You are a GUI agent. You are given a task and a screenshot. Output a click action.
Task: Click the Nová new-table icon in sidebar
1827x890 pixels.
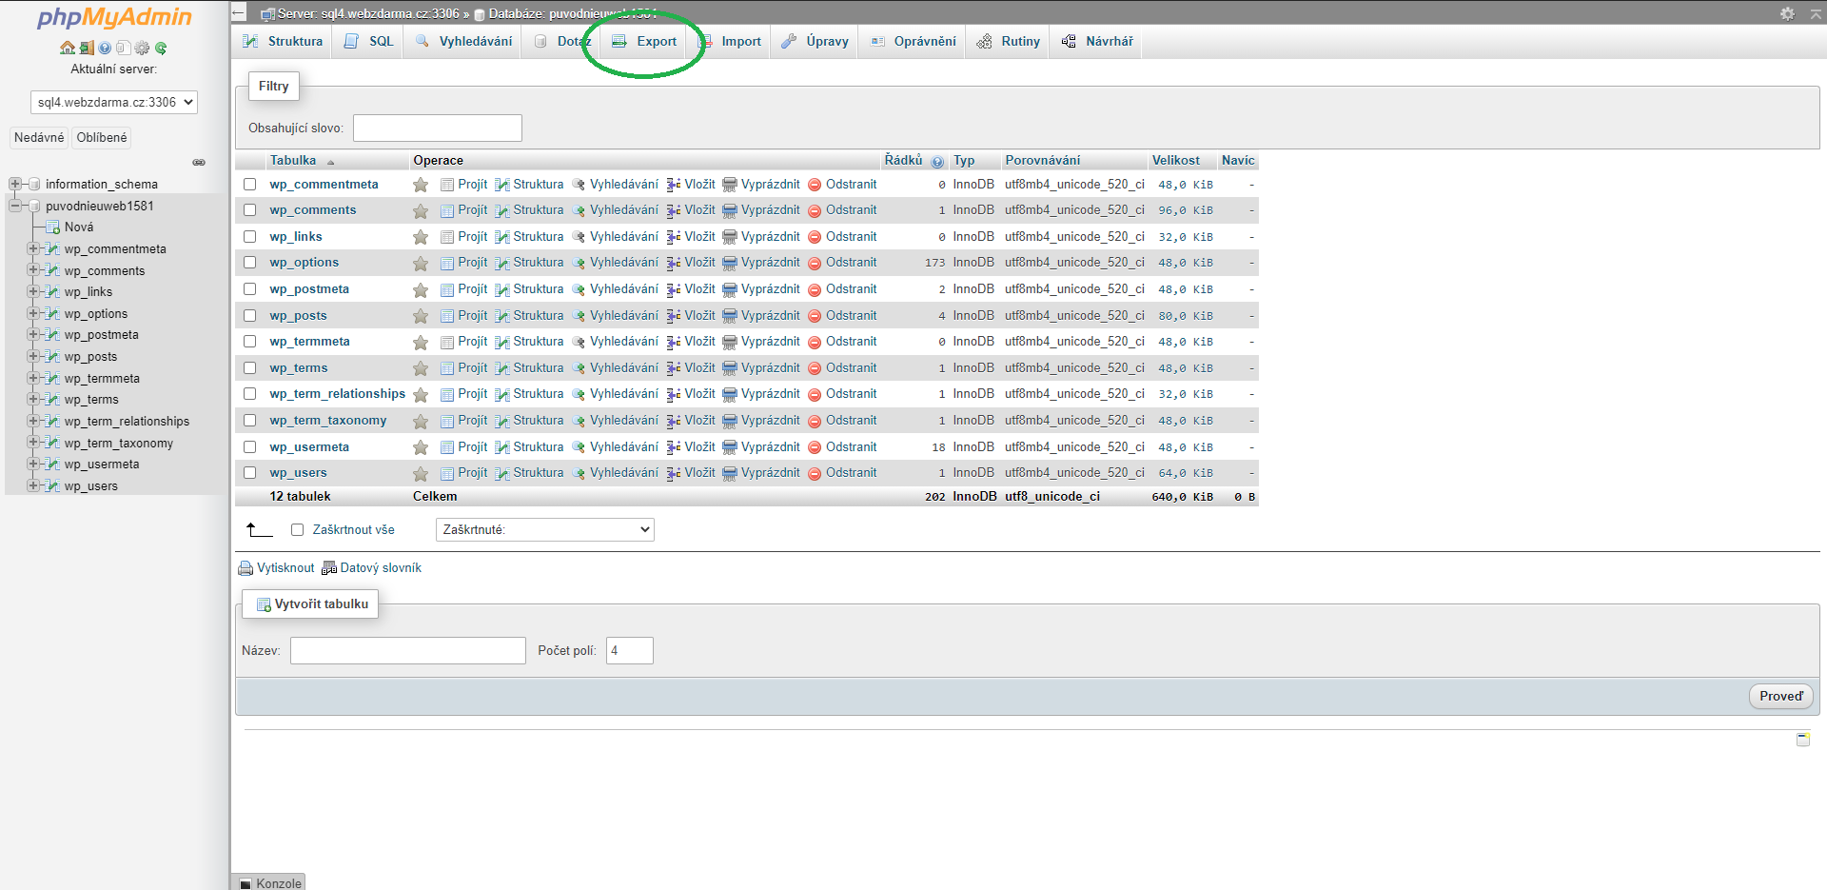click(x=53, y=227)
